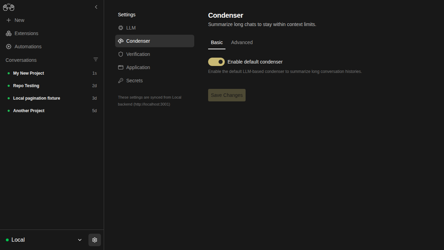Click the green status dot for Another Project
444x250 pixels.
click(x=9, y=111)
